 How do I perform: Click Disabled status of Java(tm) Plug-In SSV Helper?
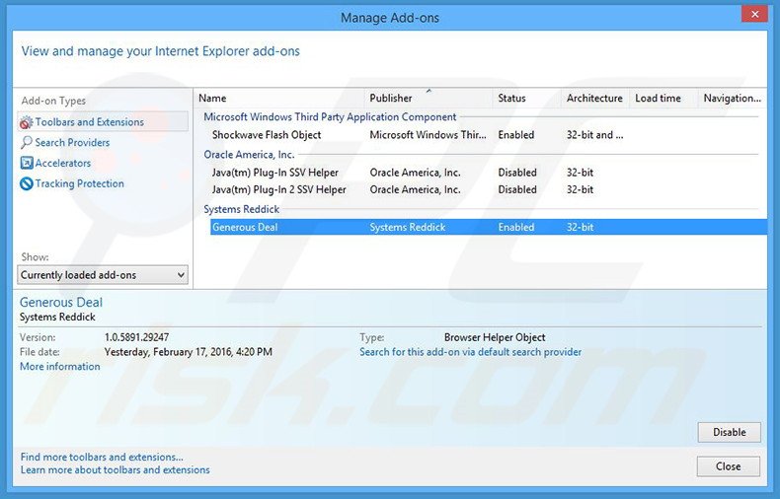coord(517,173)
